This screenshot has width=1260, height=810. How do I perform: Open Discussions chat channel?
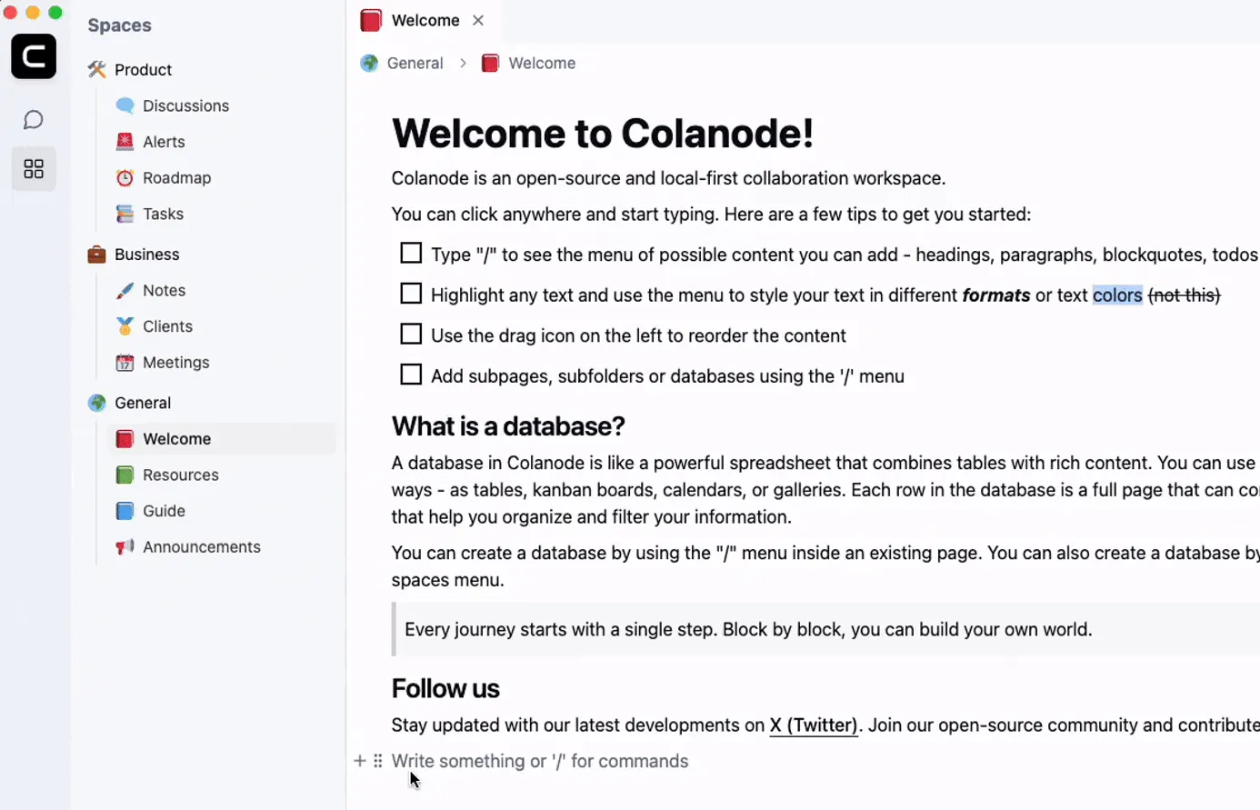(185, 105)
